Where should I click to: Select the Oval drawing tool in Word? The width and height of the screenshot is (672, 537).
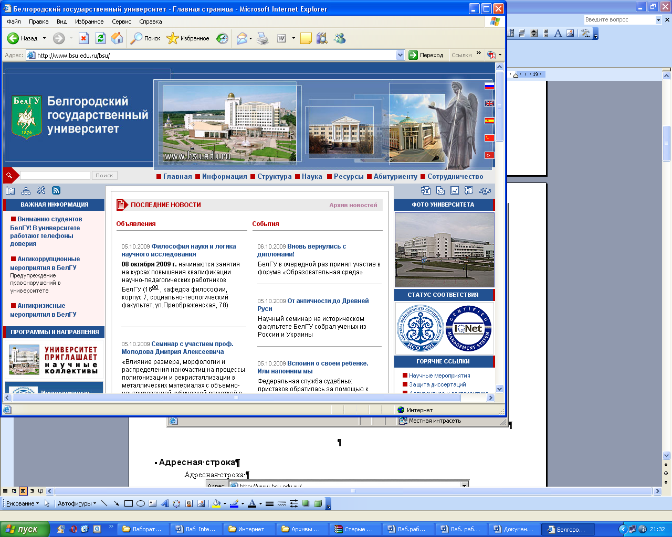140,503
